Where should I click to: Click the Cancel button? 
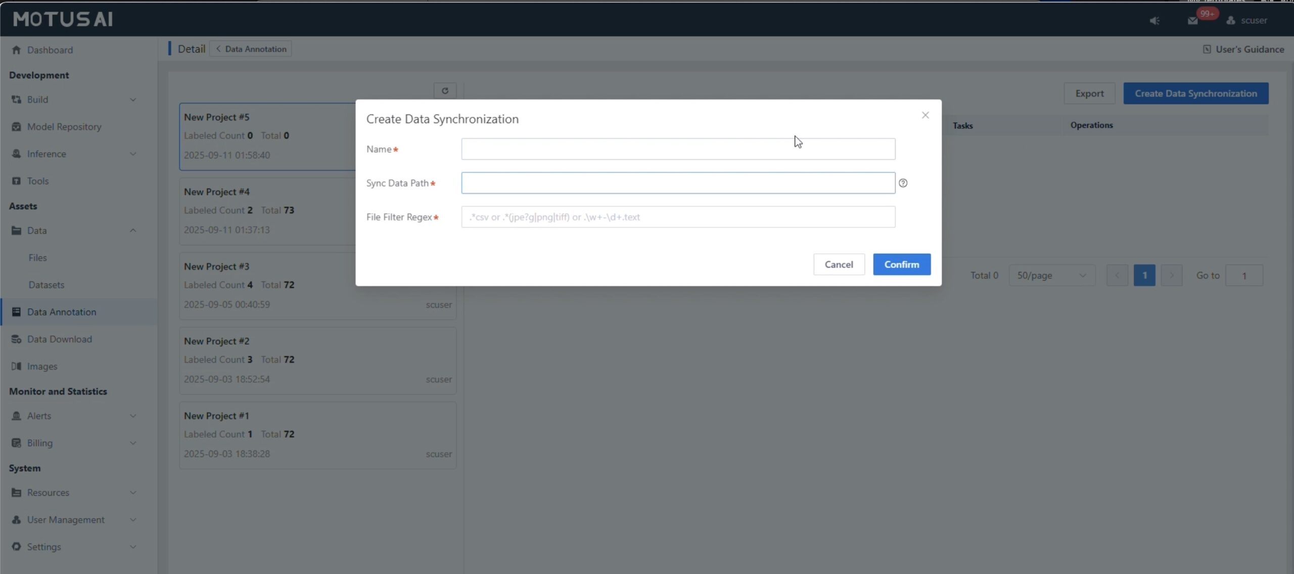(839, 265)
